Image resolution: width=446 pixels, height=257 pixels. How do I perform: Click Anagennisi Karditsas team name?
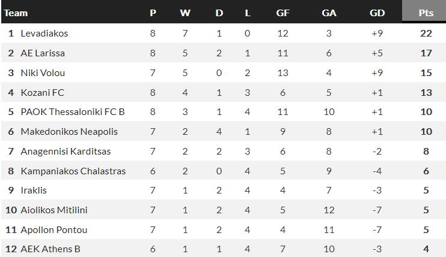click(66, 152)
